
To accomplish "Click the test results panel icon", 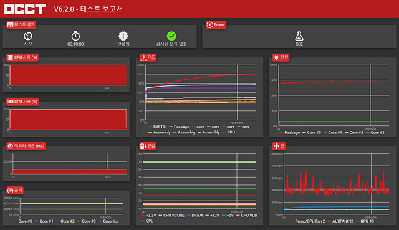I will pyautogui.click(x=10, y=25).
